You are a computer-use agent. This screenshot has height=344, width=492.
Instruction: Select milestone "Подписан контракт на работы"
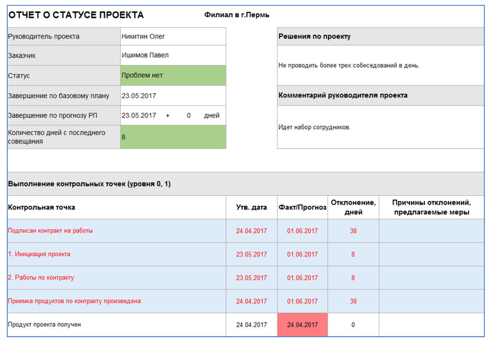pos(50,231)
